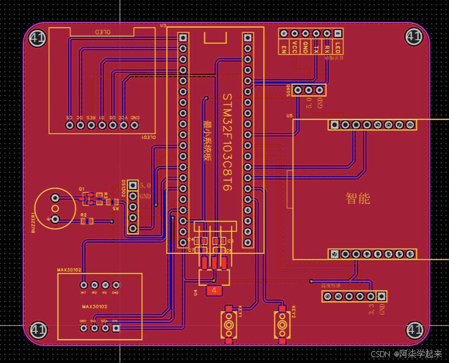
Task: Click the MAX30102 label above the module outline
Action: click(x=69, y=270)
